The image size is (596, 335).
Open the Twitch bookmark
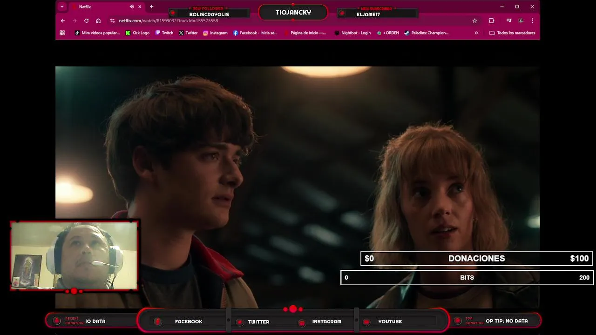(164, 33)
